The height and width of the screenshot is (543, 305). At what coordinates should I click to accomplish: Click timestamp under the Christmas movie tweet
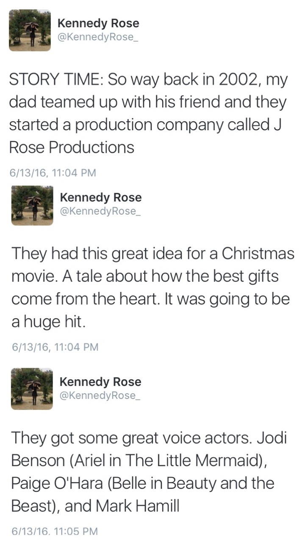[55, 347]
